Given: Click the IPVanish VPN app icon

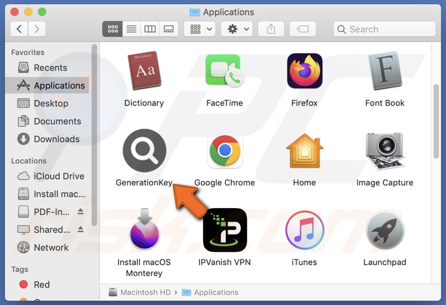Looking at the screenshot, I should click(x=225, y=230).
